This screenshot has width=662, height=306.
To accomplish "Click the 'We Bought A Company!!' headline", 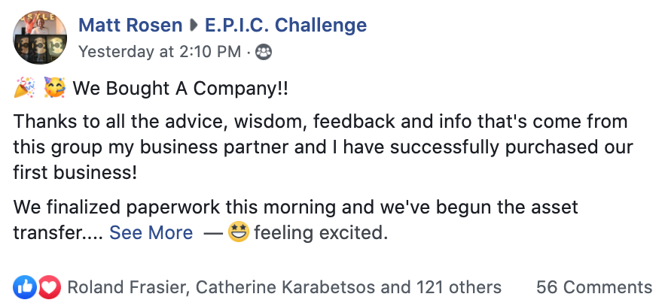I will pos(180,89).
